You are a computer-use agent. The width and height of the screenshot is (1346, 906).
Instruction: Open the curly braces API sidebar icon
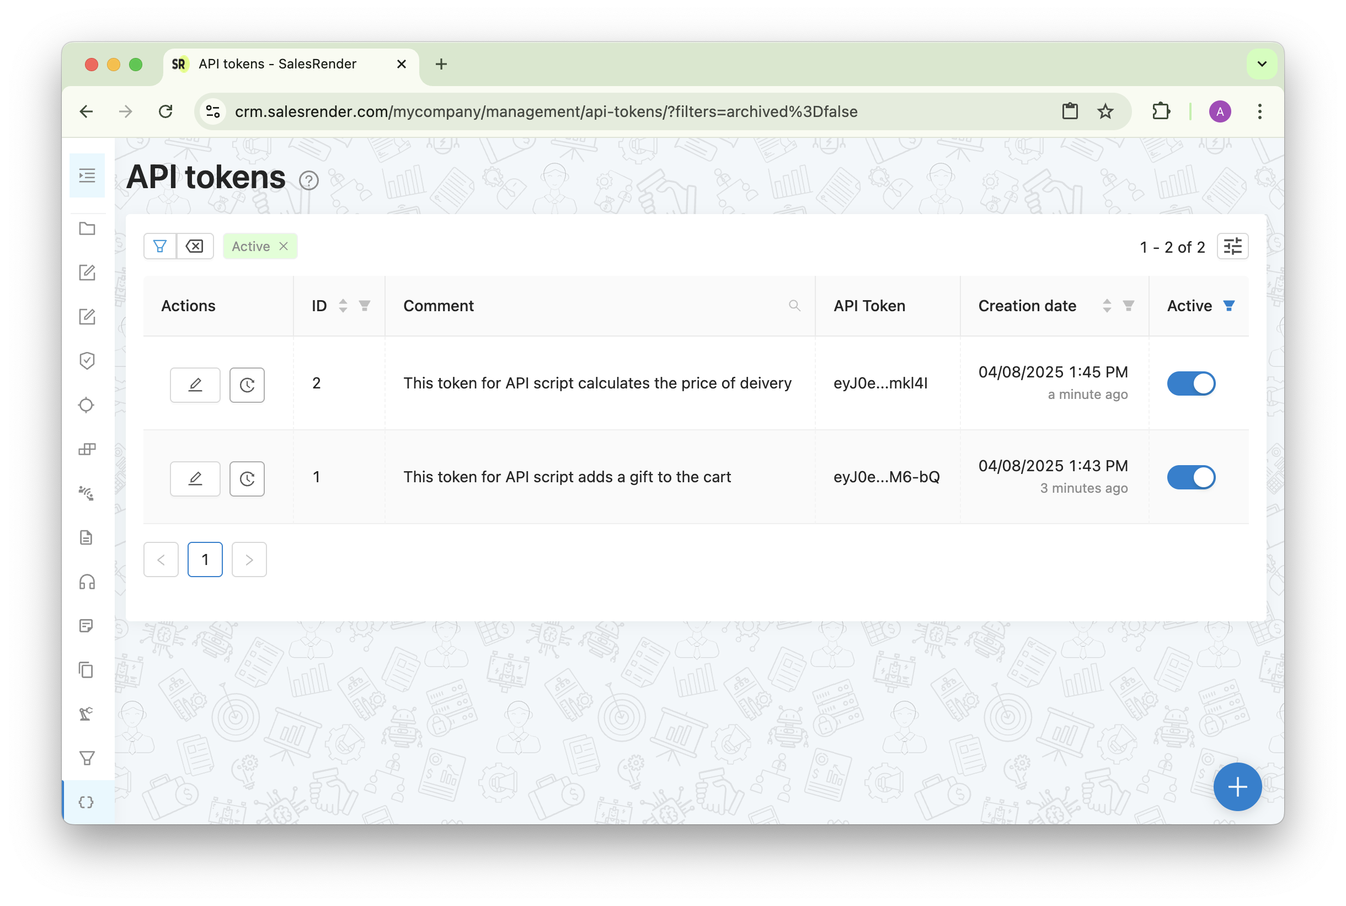click(x=86, y=802)
